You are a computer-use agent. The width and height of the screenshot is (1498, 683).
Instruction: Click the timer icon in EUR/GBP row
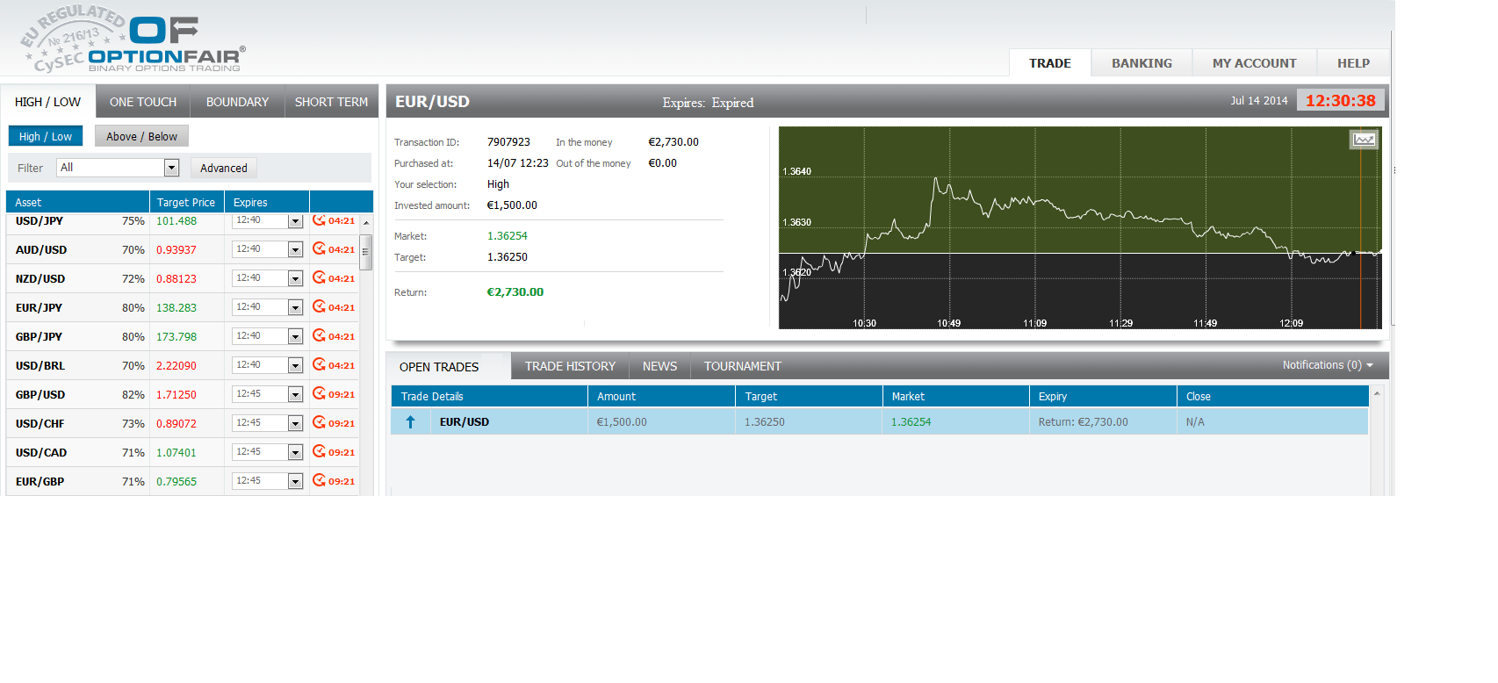[319, 481]
